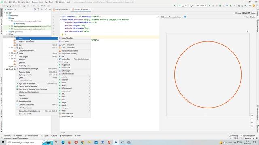This screenshot has height=145, width=259.
Task: Expand the Activity submenu arrow
Action: (89, 77)
